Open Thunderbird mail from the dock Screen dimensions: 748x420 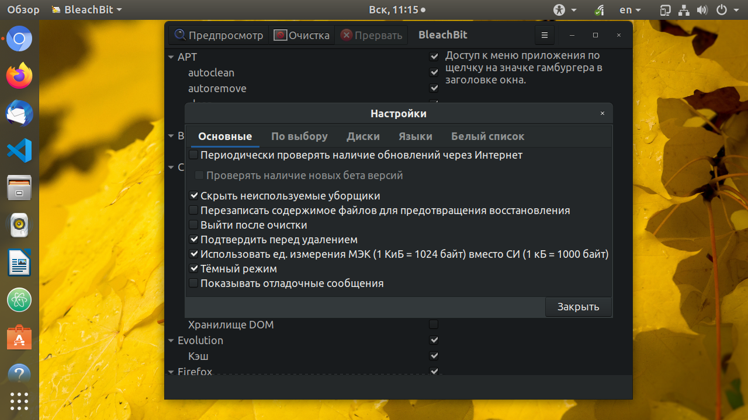[x=19, y=113]
